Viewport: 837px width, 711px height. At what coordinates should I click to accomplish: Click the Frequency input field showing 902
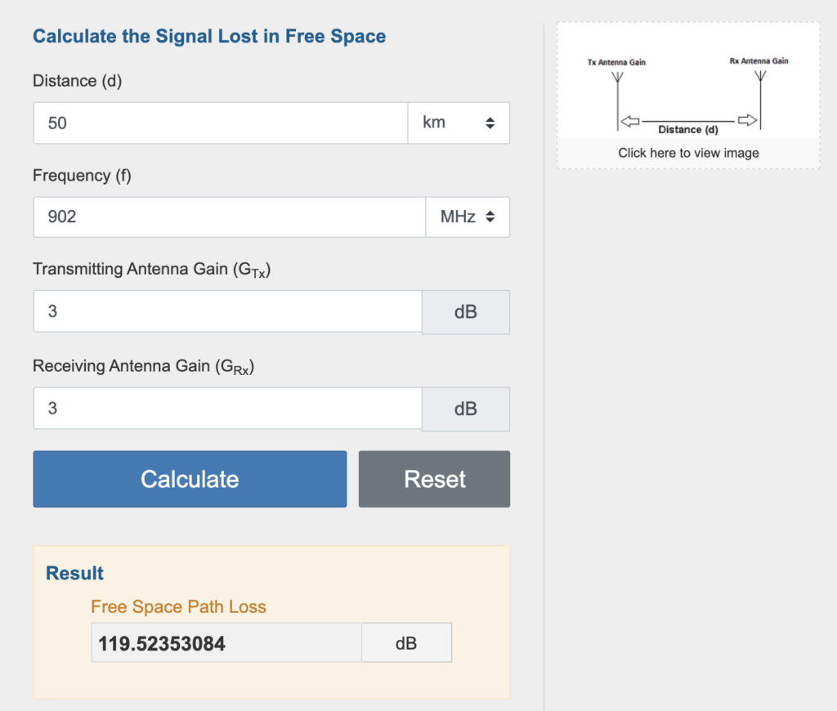click(229, 217)
